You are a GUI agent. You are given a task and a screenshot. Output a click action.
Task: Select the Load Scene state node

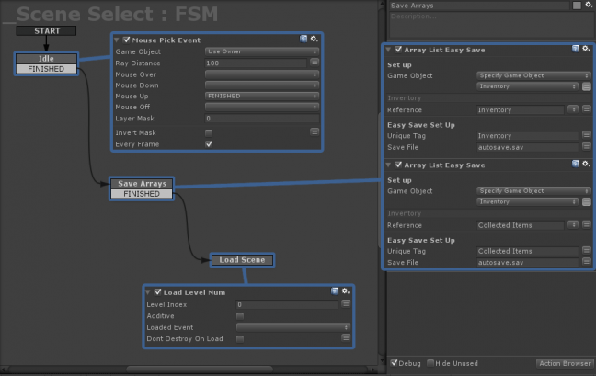[242, 260]
